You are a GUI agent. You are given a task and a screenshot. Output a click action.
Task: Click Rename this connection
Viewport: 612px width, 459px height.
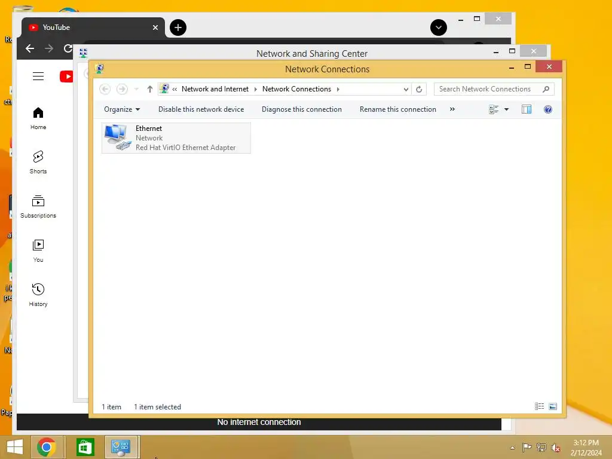click(x=397, y=109)
